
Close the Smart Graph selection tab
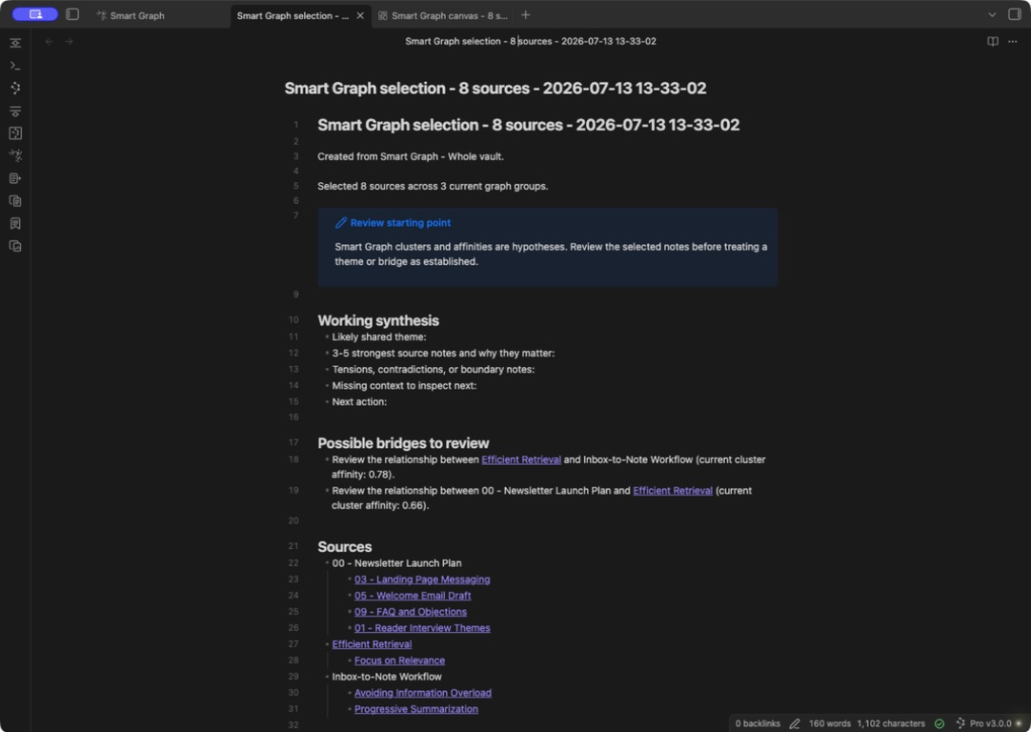360,16
